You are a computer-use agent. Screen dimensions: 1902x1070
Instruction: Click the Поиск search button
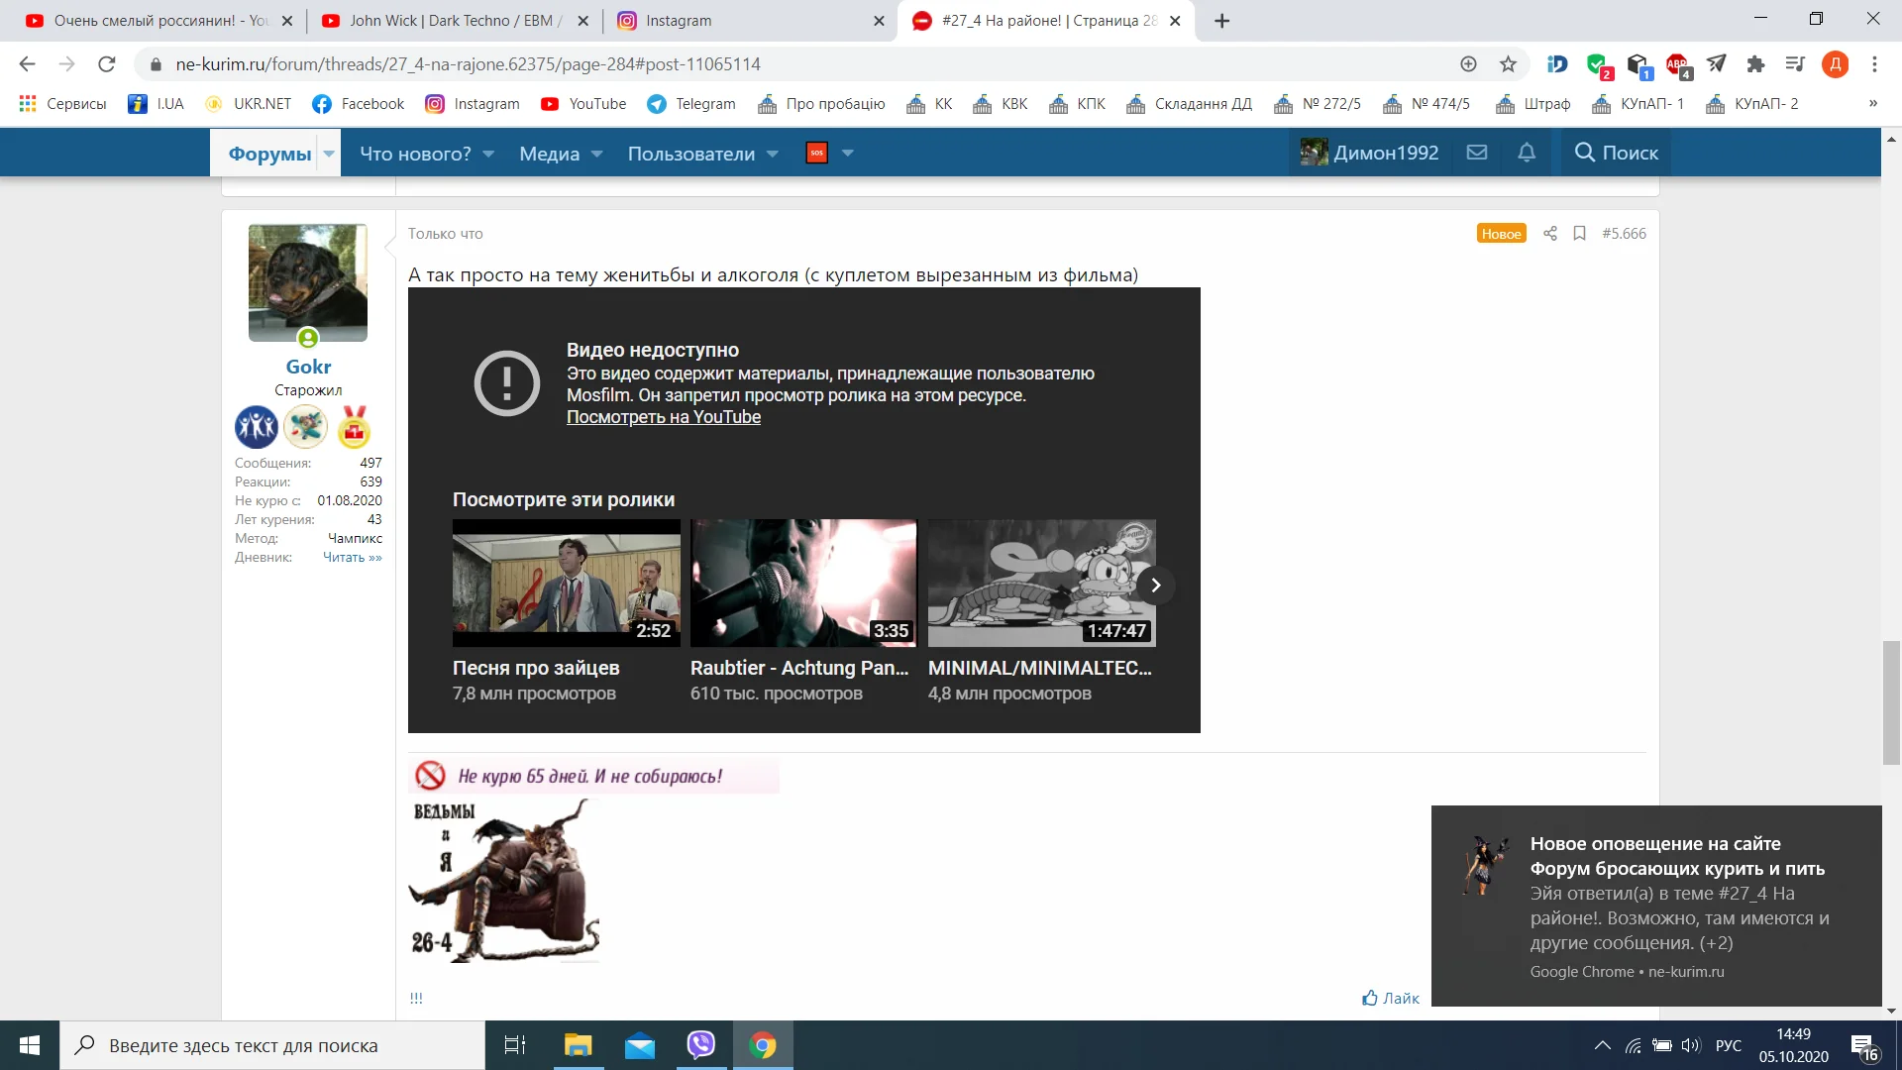point(1616,153)
